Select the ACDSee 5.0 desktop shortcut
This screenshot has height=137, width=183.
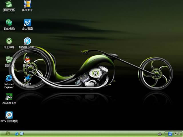(9, 96)
